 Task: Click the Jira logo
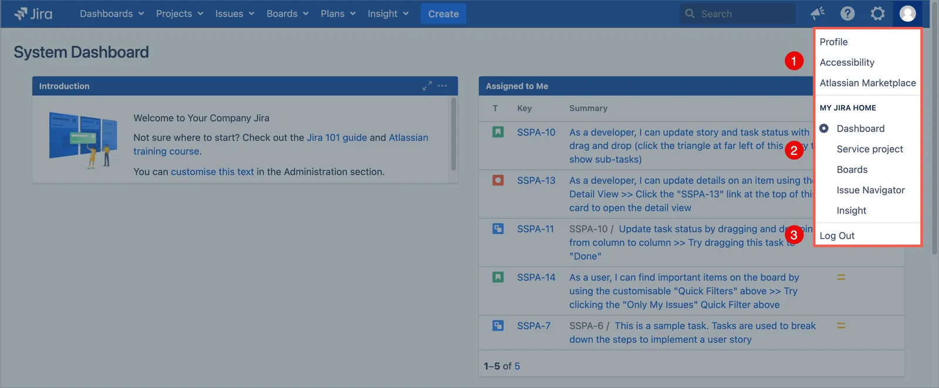33,14
